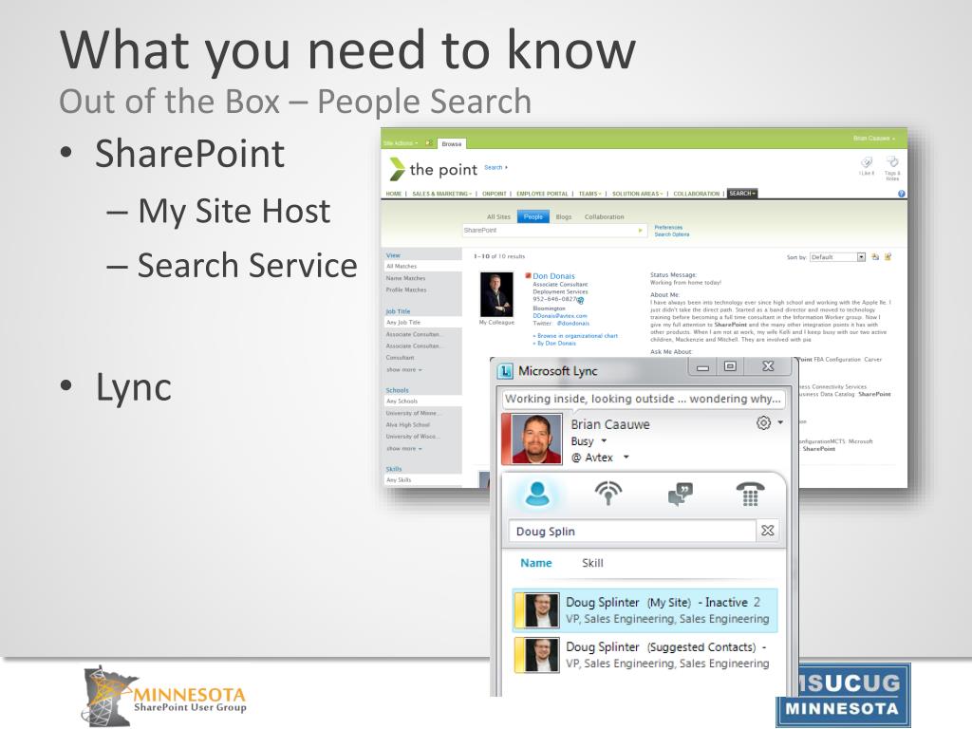Switch to the All Sites search tab

(x=498, y=217)
